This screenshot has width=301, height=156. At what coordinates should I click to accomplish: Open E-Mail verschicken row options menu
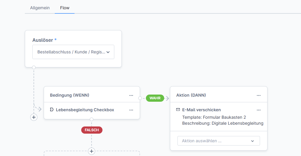click(x=259, y=110)
